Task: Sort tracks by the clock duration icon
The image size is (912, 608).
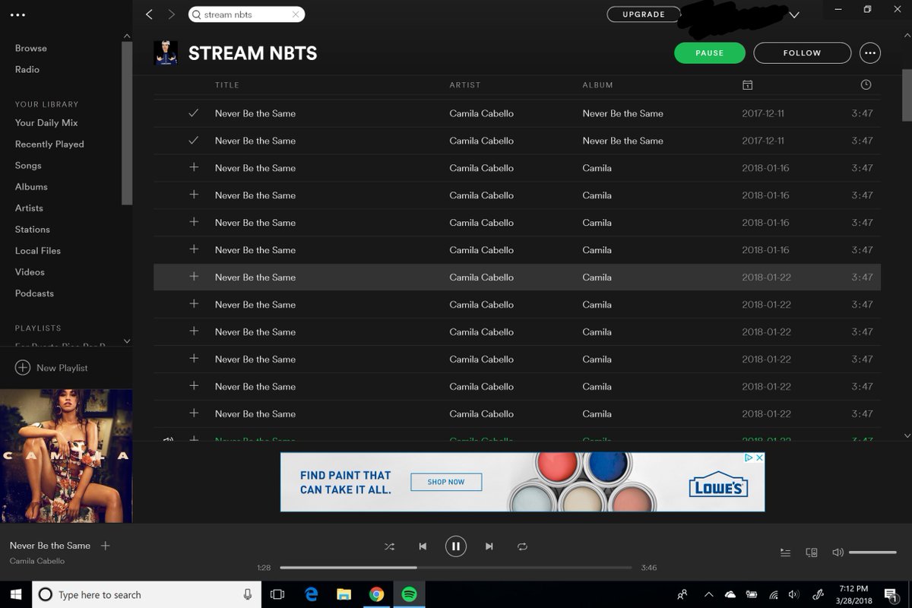Action: tap(866, 85)
